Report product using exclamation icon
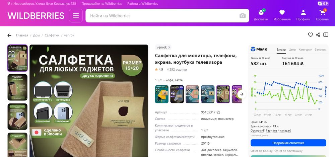The height and width of the screenshot is (157, 335). click(x=326, y=35)
